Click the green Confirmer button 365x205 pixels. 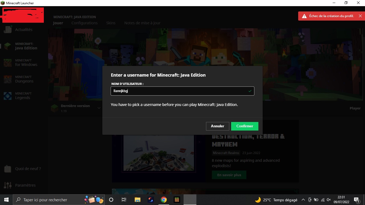tap(244, 126)
